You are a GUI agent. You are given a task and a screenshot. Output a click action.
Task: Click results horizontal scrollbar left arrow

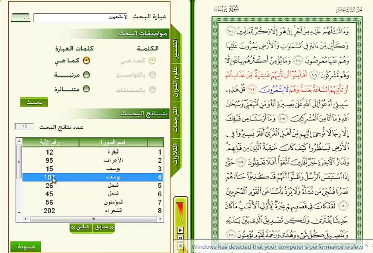(x=25, y=219)
